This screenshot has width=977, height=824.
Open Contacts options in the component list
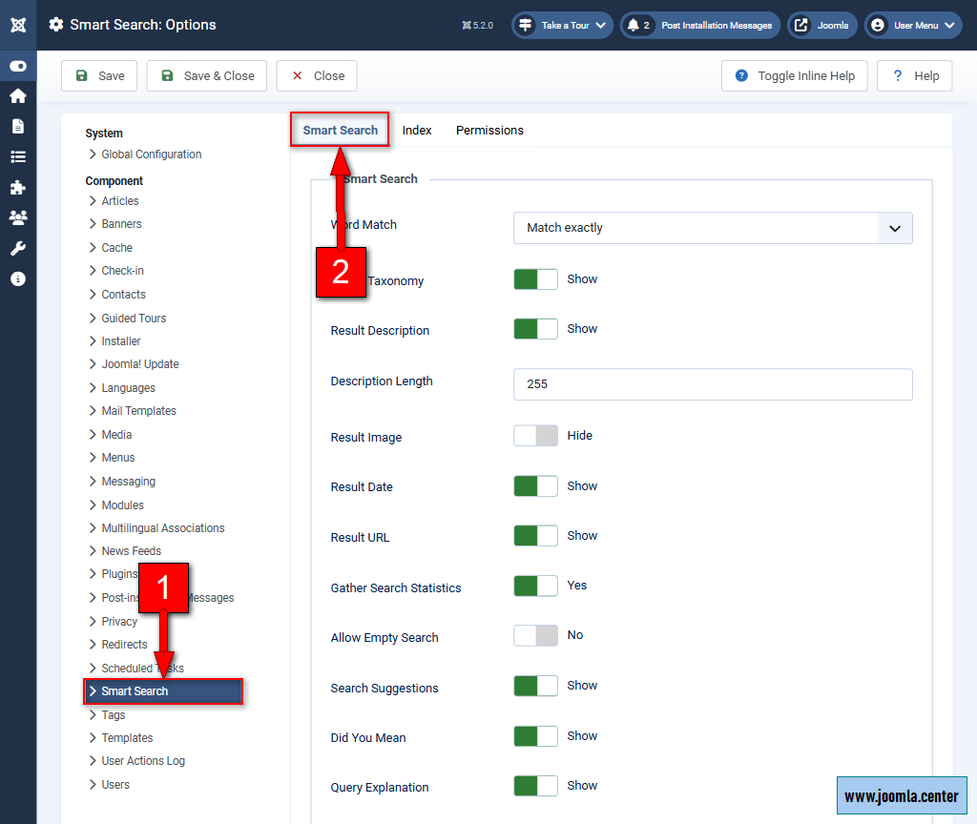[123, 295]
